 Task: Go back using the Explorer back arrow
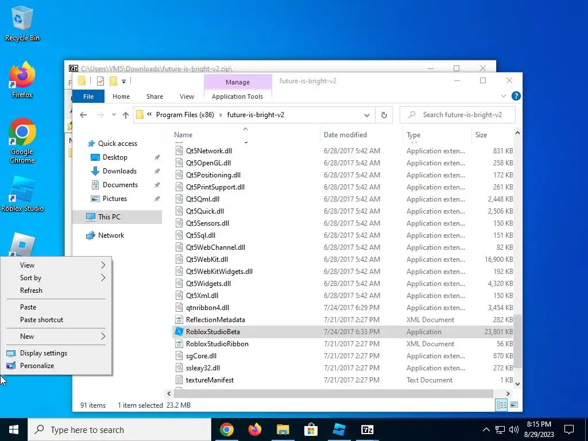(83, 115)
